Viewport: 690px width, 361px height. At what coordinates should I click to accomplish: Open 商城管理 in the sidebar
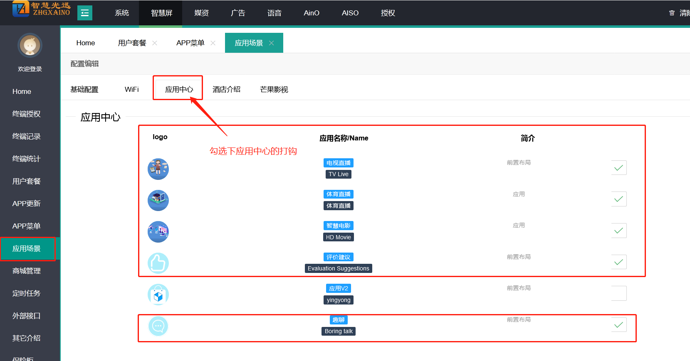pyautogui.click(x=27, y=271)
